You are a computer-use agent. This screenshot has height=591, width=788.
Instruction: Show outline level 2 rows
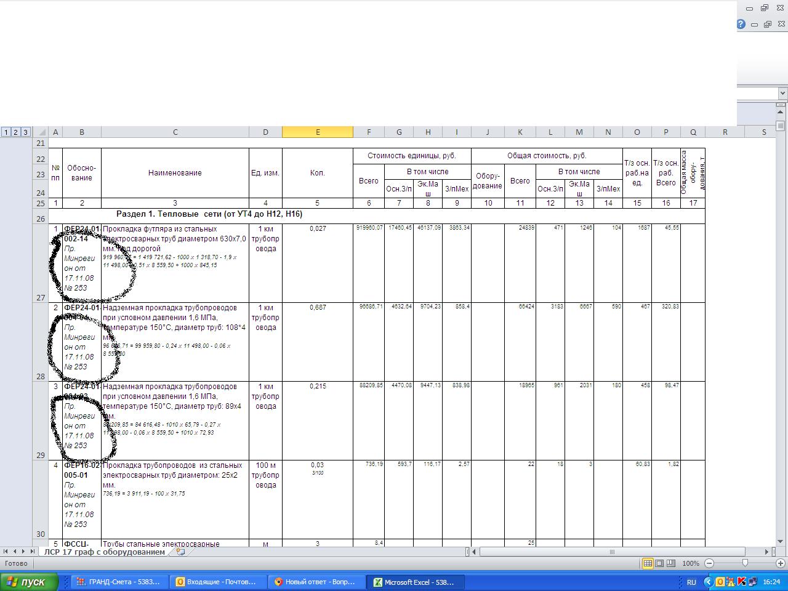click(15, 132)
